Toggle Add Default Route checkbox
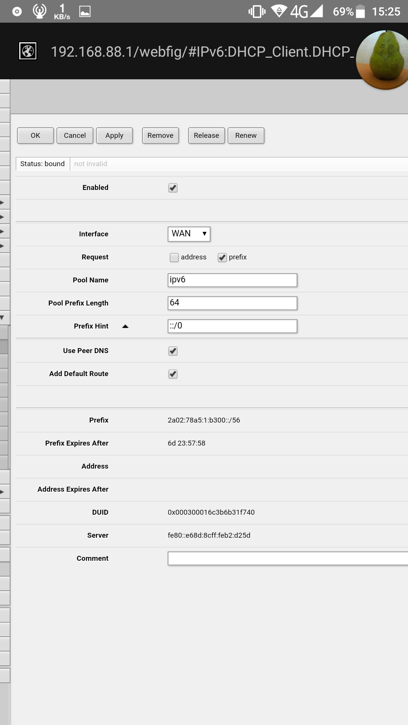This screenshot has width=408, height=725. tap(173, 374)
